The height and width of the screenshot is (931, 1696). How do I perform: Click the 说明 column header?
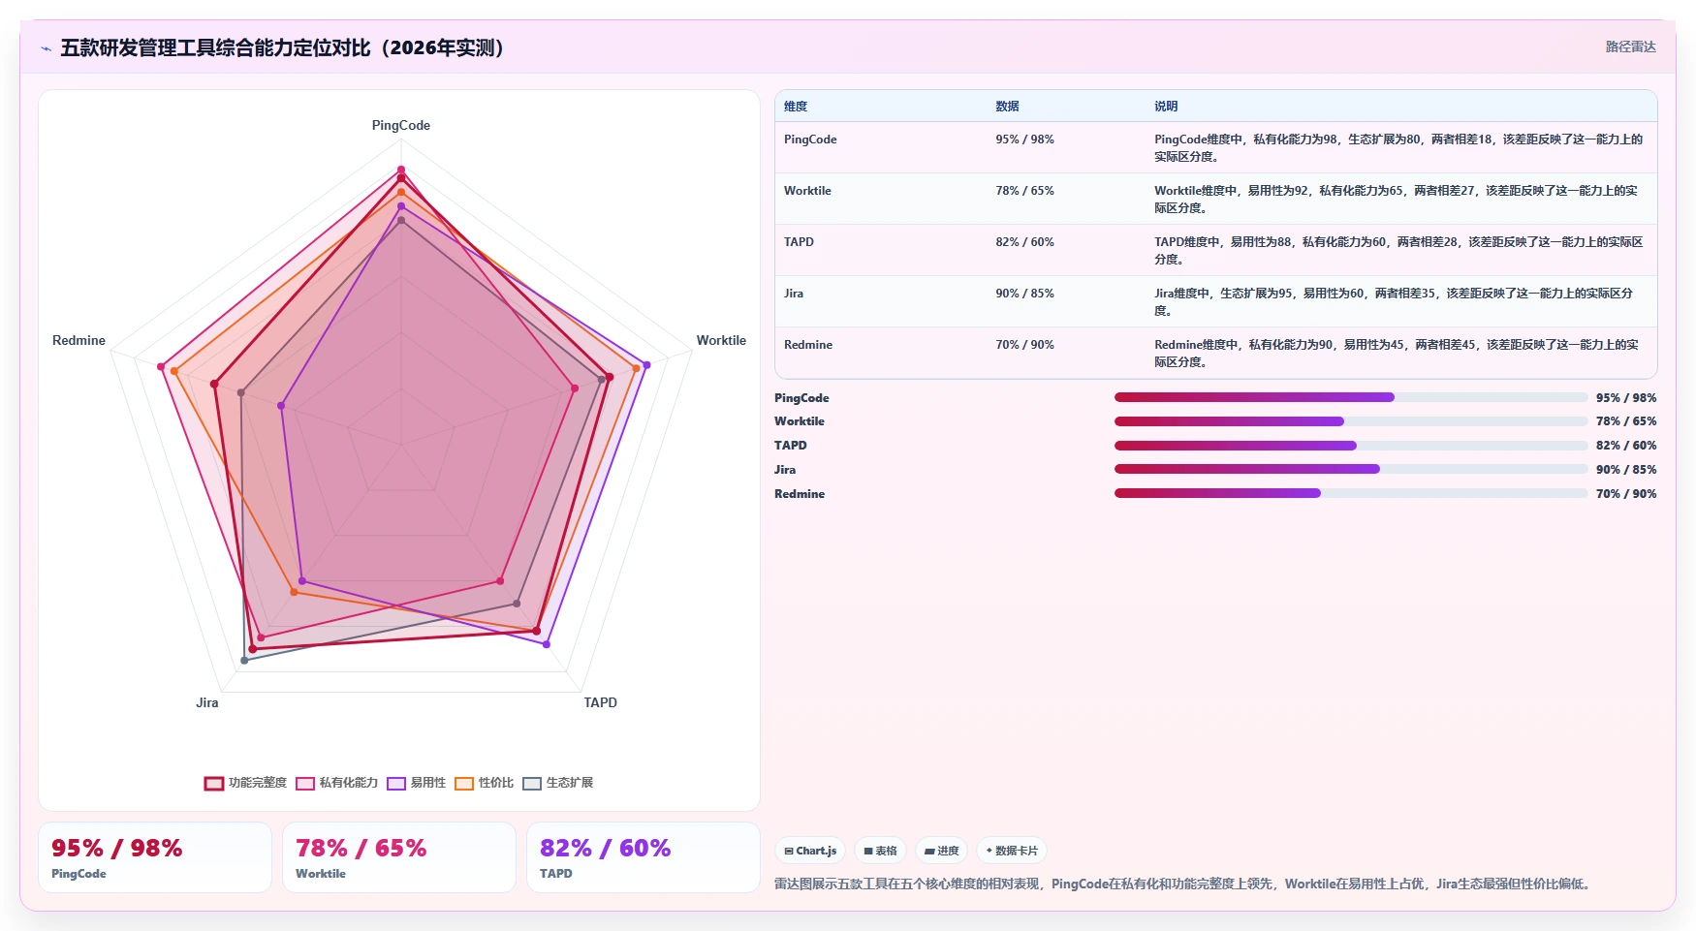1166,107
